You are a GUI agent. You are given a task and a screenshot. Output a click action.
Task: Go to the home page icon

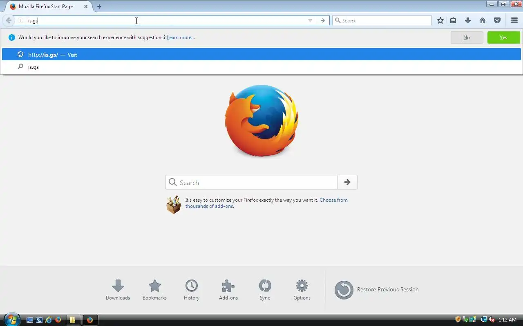point(483,20)
